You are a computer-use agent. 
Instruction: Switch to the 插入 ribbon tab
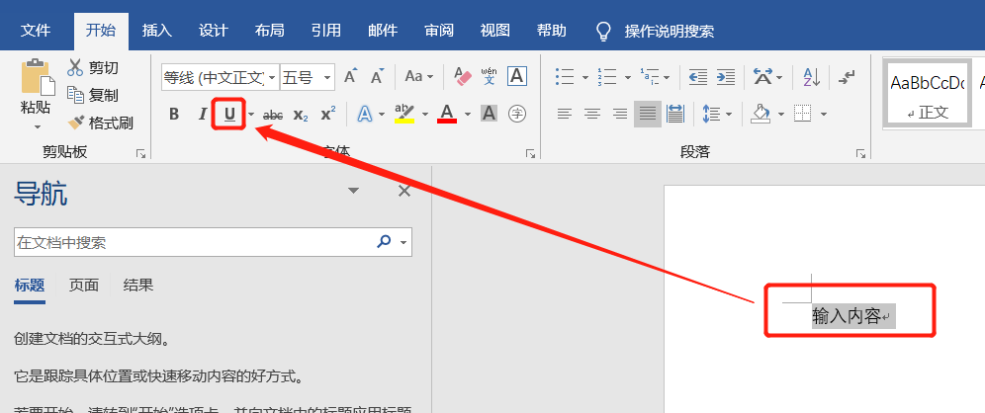tap(157, 30)
